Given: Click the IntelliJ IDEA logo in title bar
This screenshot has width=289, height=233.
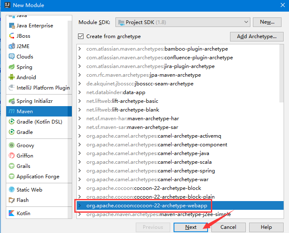Looking at the screenshot, I should tap(7, 5).
